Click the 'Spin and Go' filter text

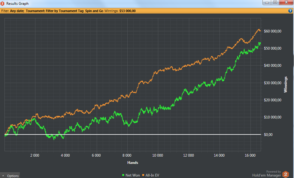pos(94,11)
